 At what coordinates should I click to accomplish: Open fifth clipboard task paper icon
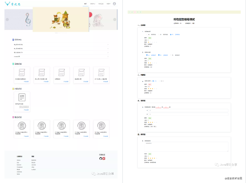click(x=101, y=126)
